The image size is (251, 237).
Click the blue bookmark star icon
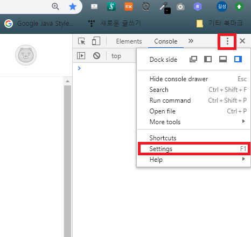73,6
